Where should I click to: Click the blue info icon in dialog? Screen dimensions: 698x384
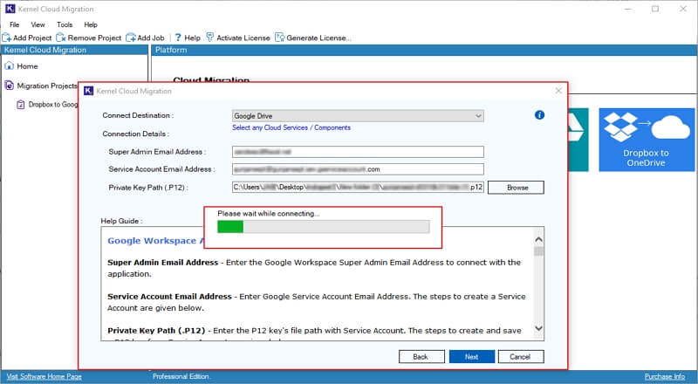(x=539, y=115)
